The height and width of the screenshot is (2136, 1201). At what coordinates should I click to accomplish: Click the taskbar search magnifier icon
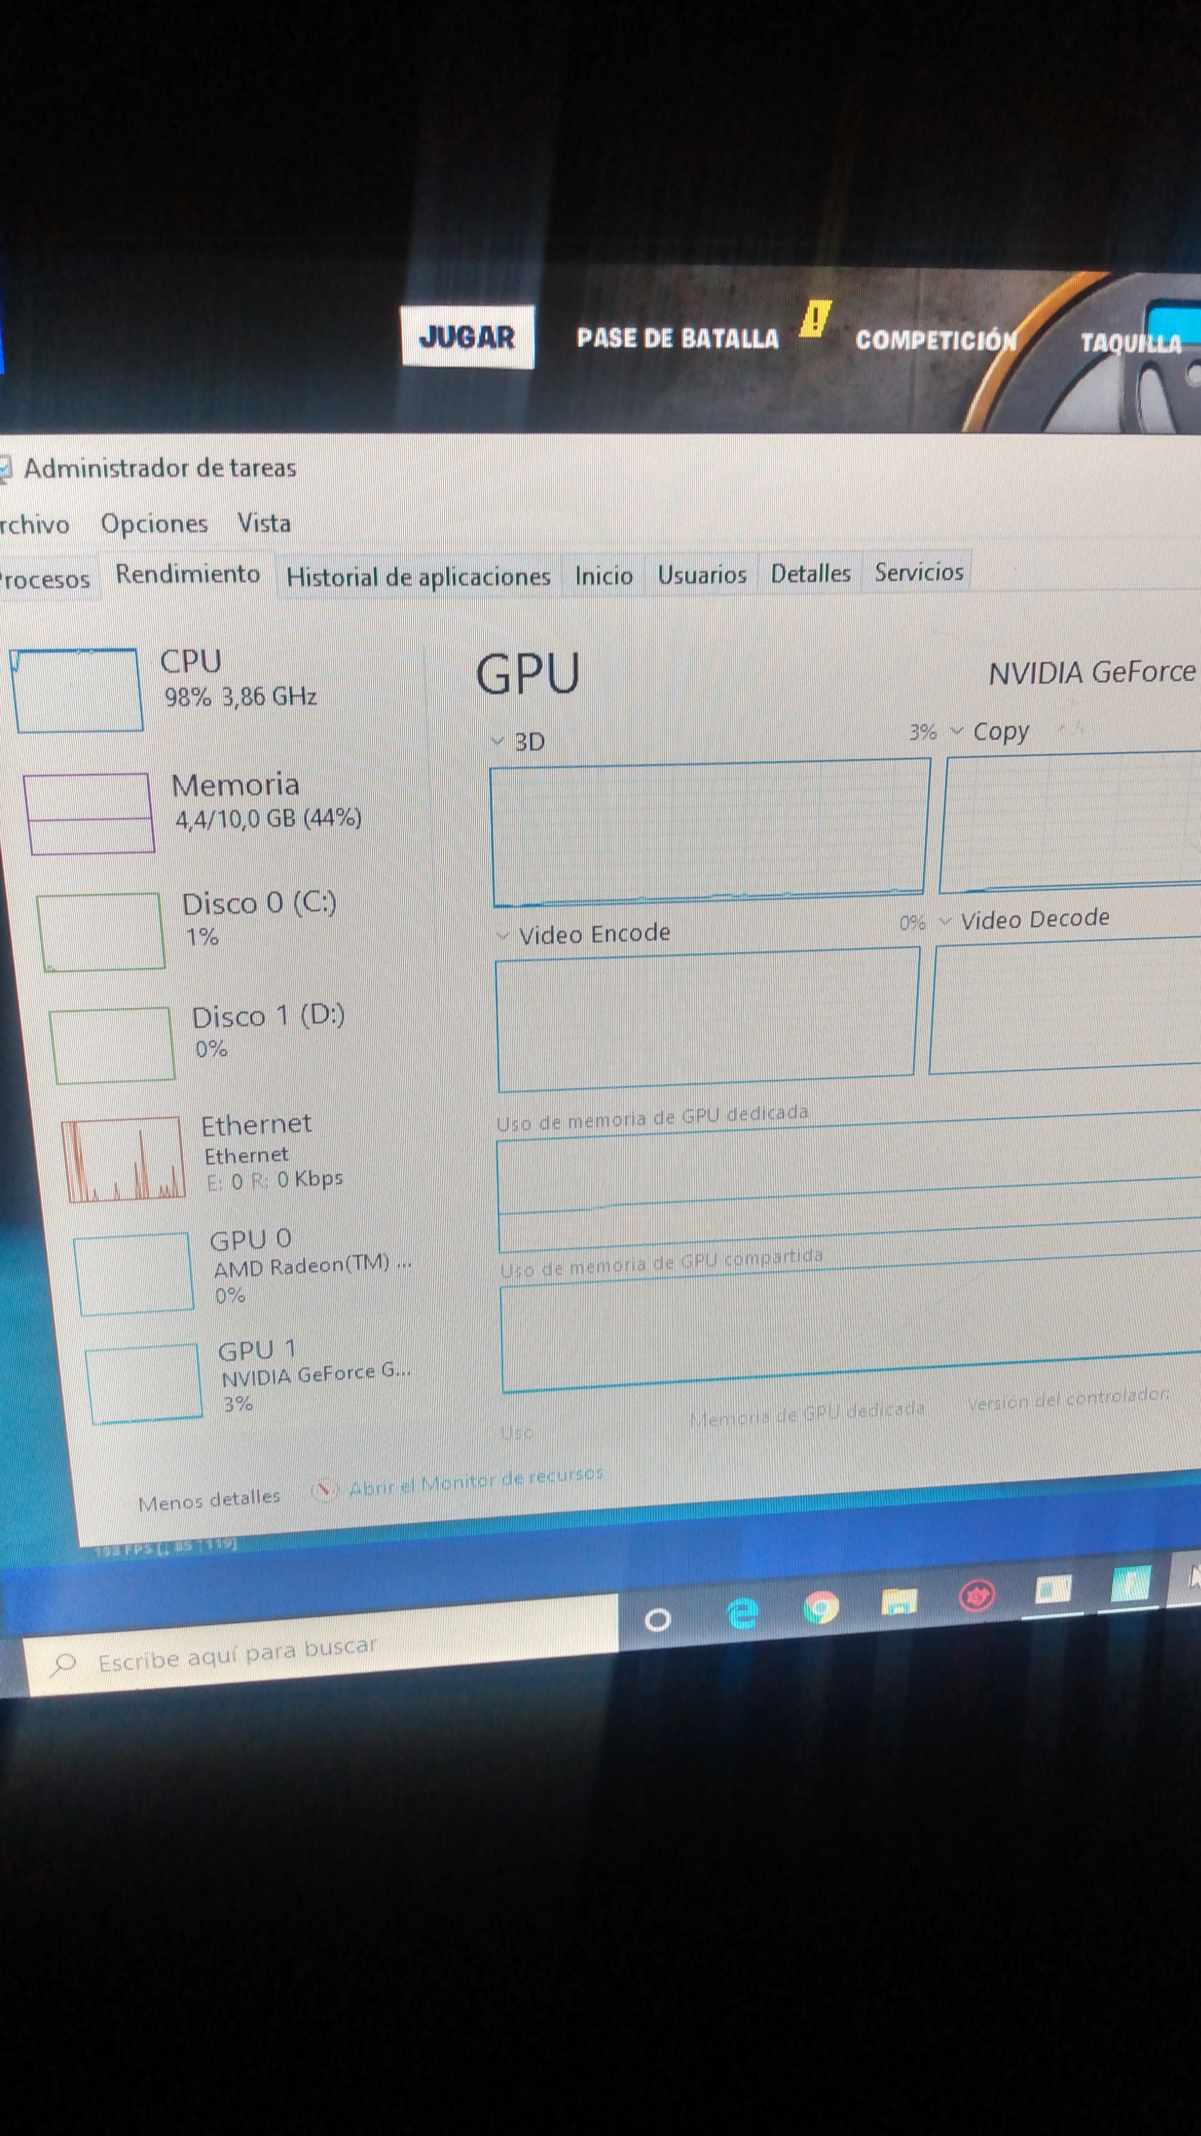[x=64, y=1664]
